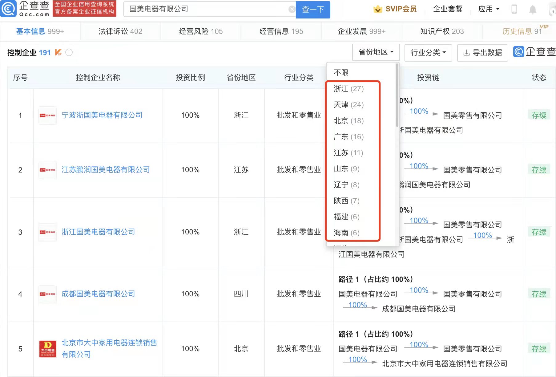556x377 pixels.
Task: Click 批发和零售业 in the 成都国美 row
Action: (x=299, y=294)
